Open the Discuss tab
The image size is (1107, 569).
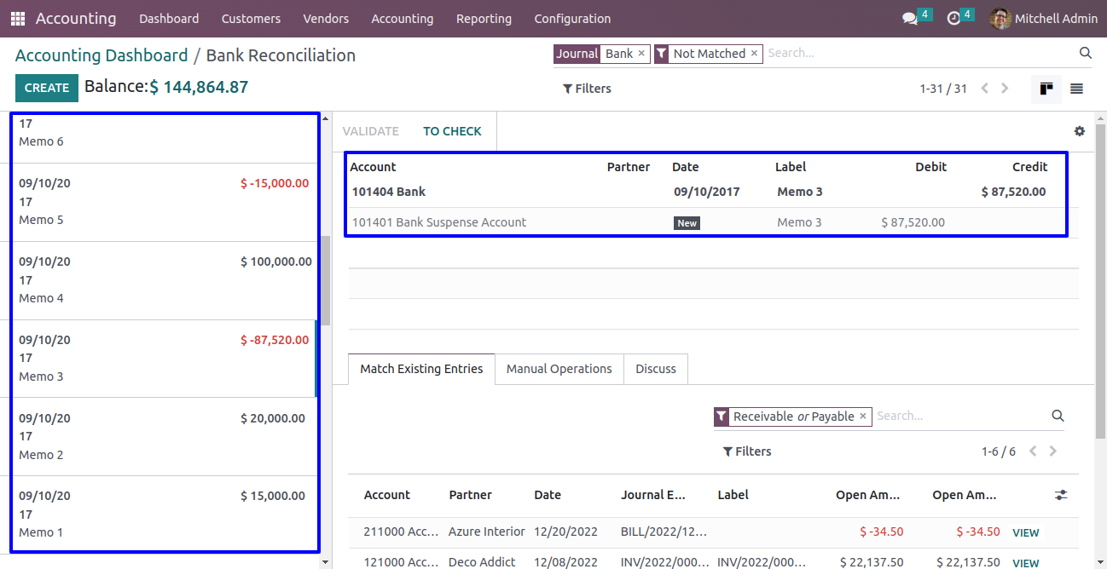pyautogui.click(x=655, y=369)
